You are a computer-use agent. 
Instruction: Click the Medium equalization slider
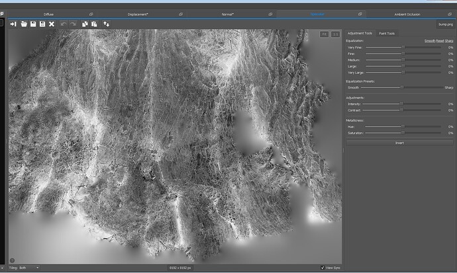(403, 59)
